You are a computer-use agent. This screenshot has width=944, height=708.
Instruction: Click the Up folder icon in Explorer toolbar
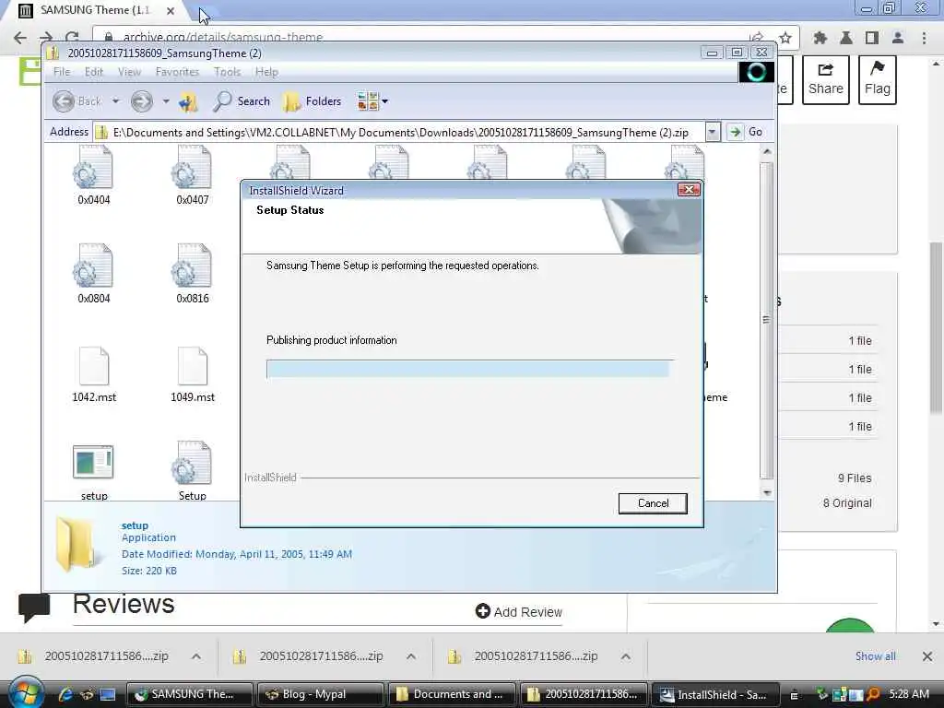tap(188, 101)
